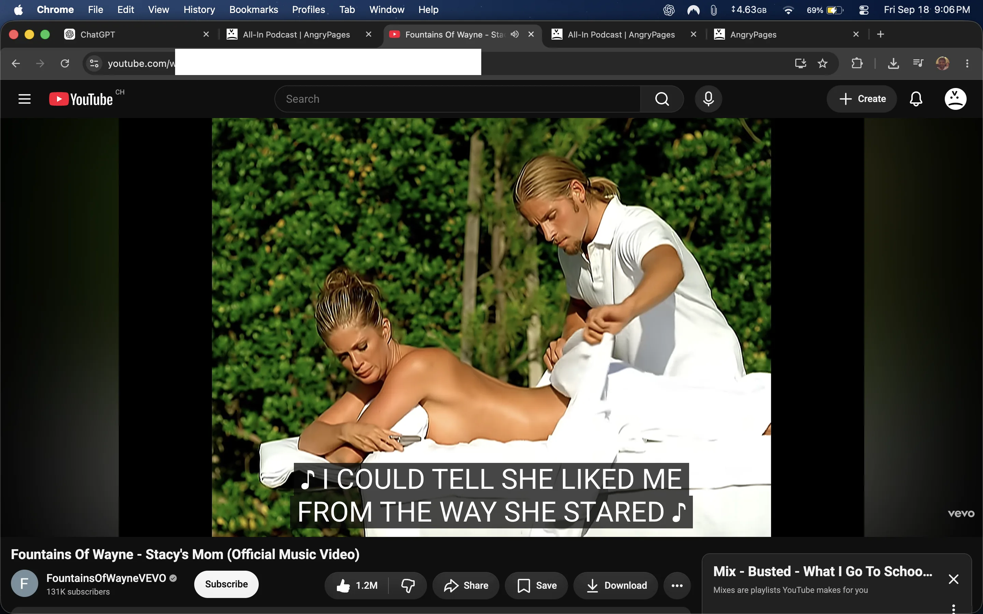Close the Fountains Of Wayne tab
This screenshot has width=983, height=614.
pyautogui.click(x=531, y=34)
